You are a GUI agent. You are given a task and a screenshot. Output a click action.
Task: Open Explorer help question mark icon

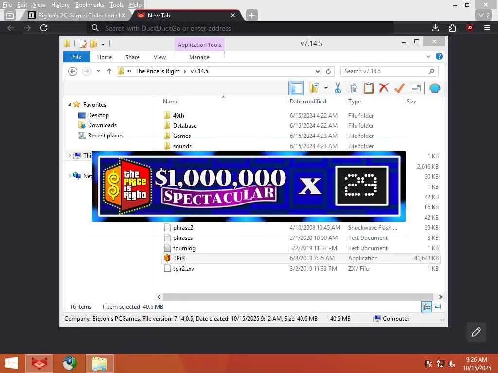439,56
